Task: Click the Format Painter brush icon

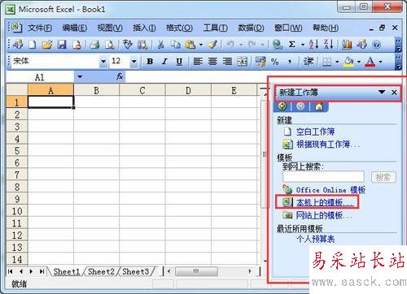Action: [x=212, y=45]
